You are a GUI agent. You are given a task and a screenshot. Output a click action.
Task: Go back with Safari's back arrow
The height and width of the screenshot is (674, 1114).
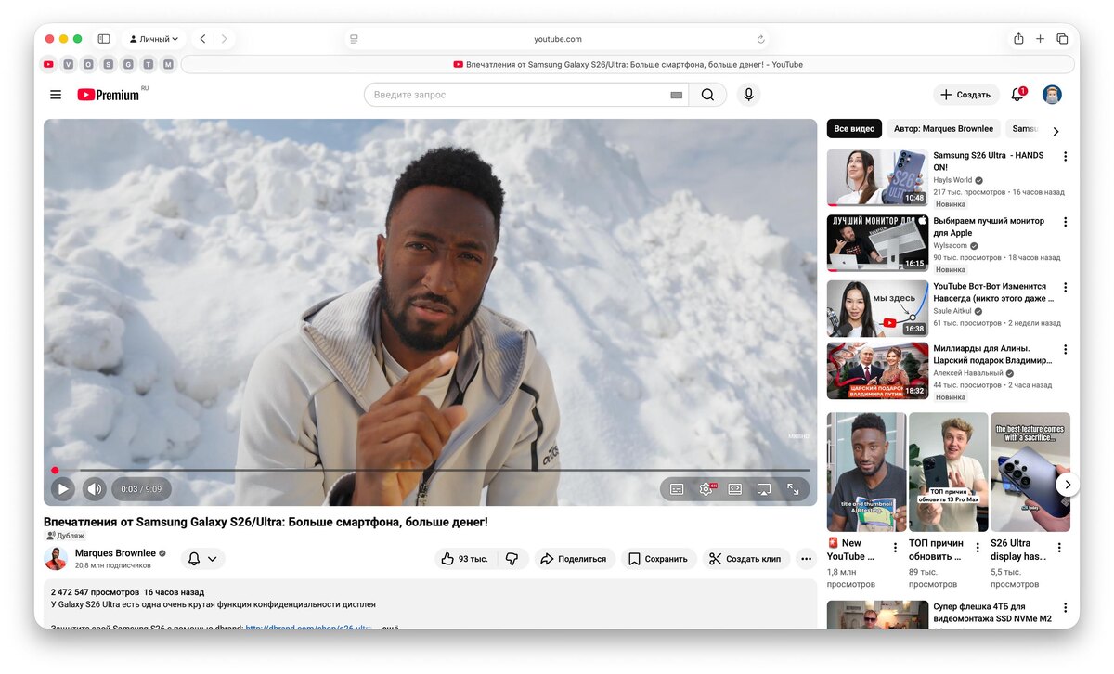click(x=202, y=39)
